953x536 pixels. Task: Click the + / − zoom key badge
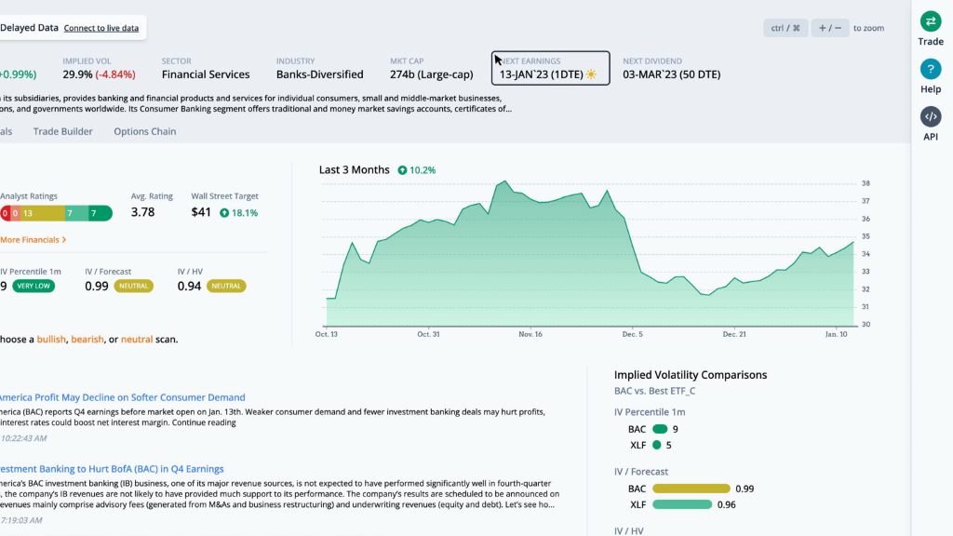pyautogui.click(x=829, y=28)
